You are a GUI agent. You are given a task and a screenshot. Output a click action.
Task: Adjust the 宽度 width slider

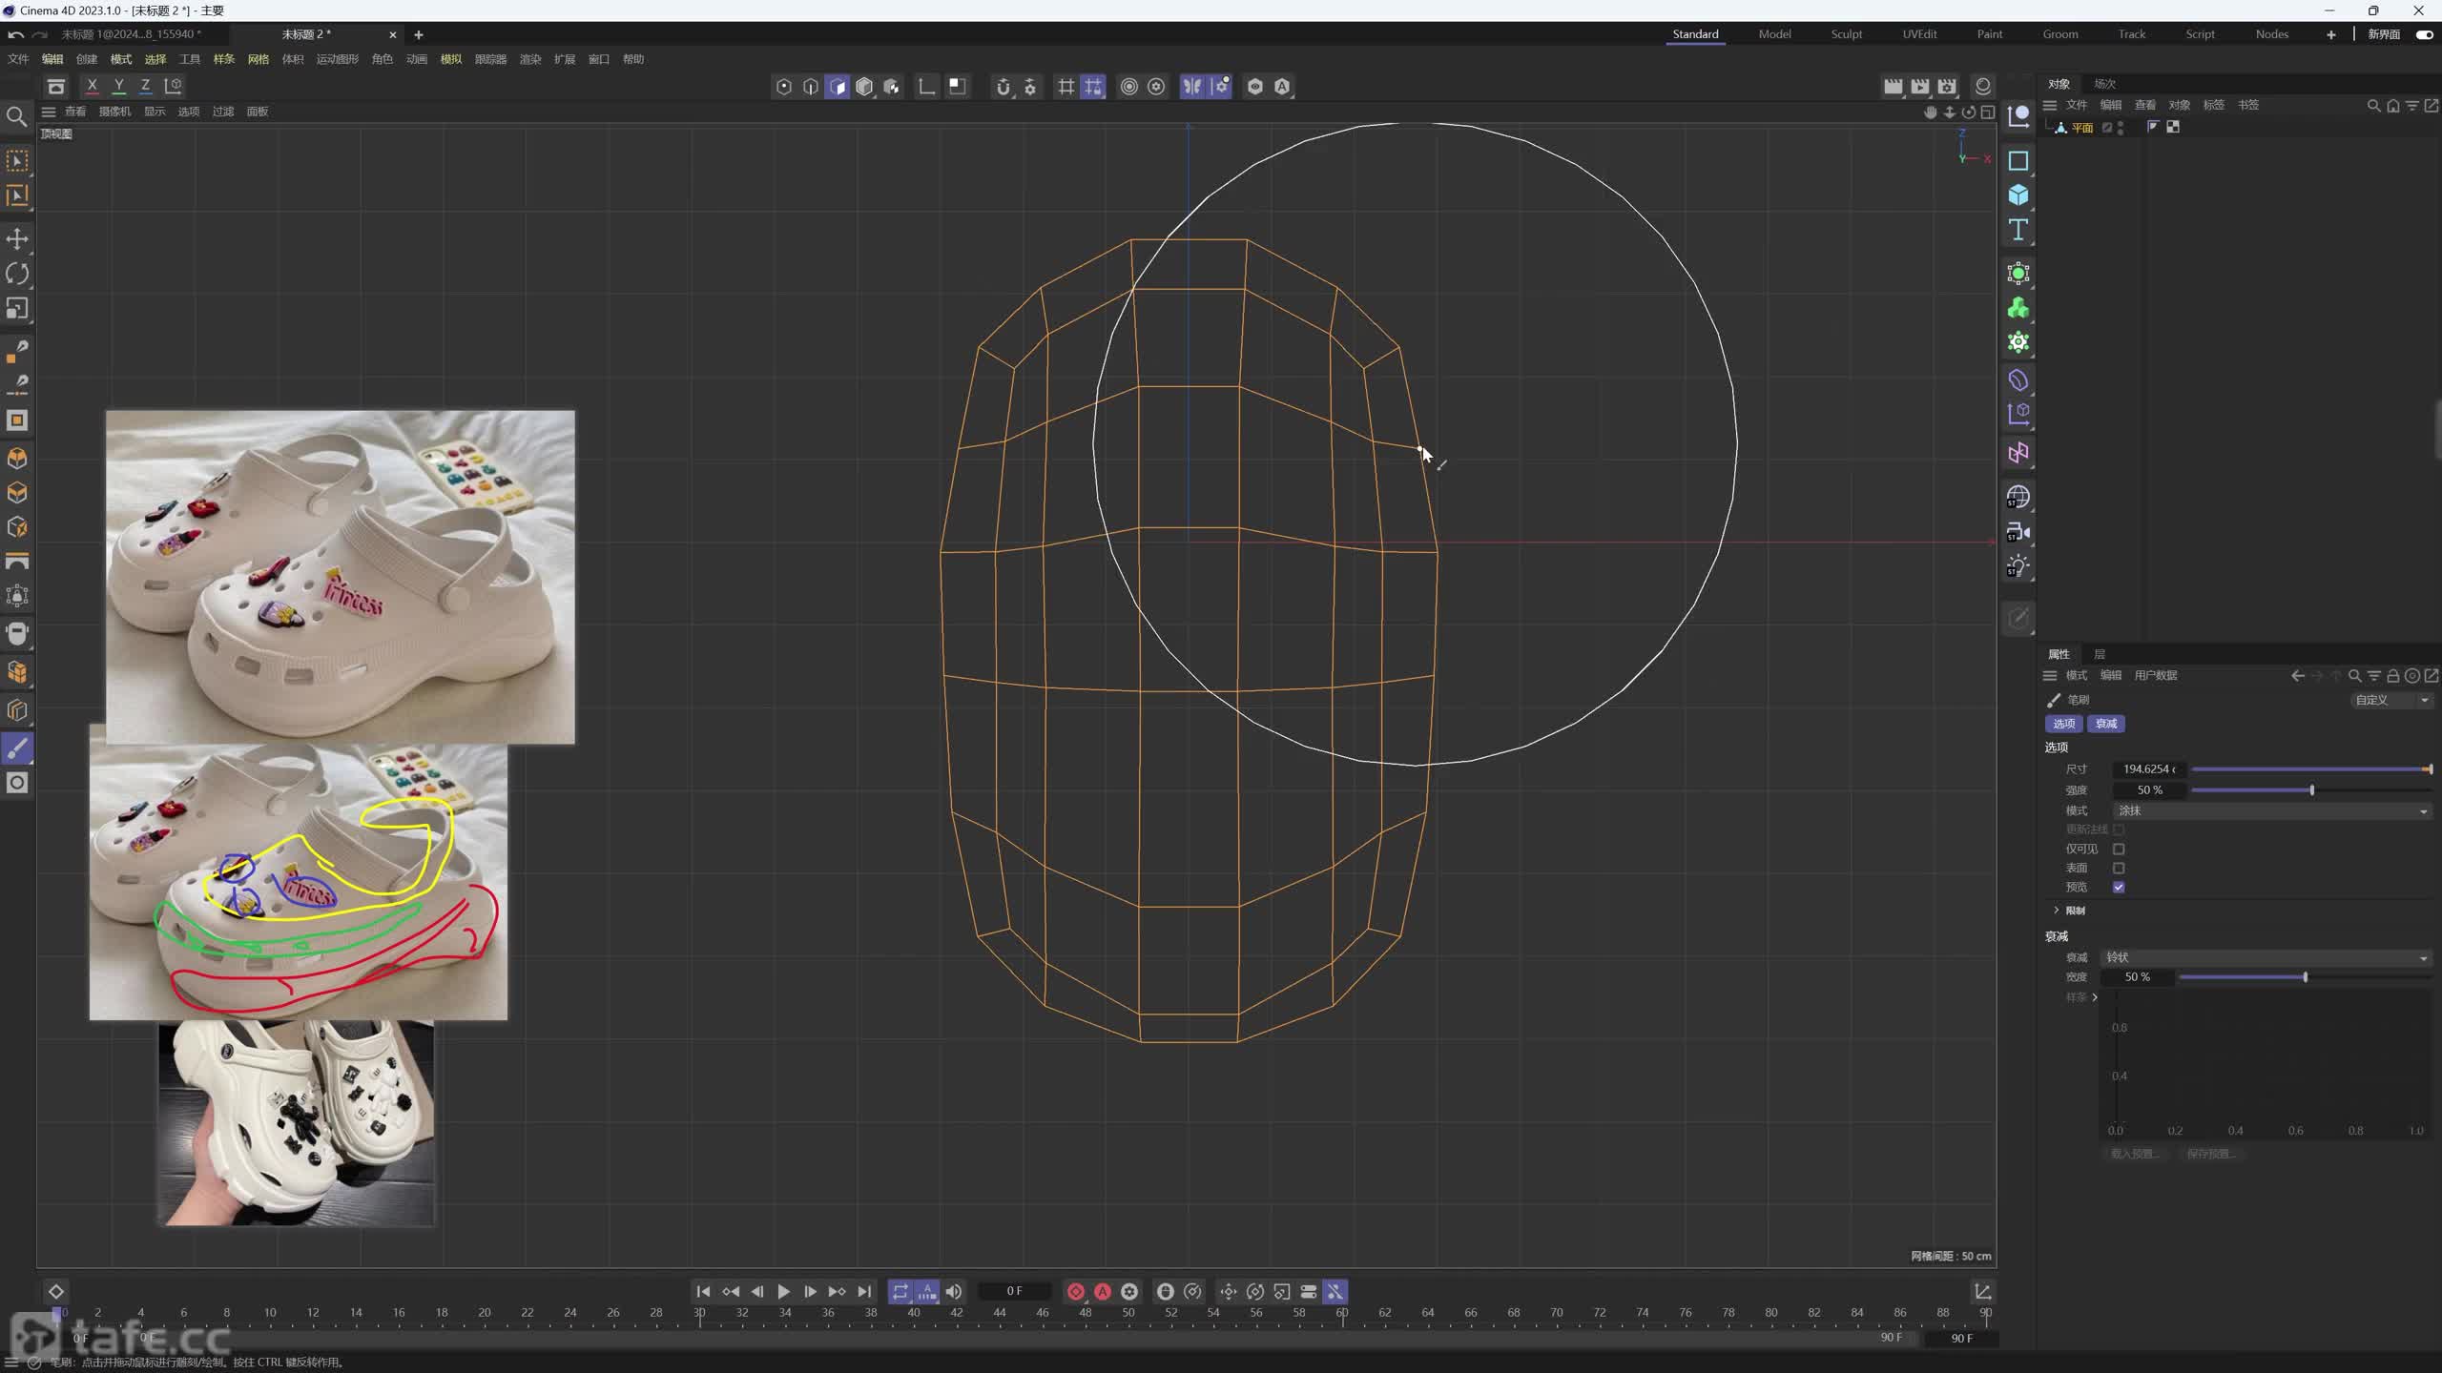pyautogui.click(x=2306, y=977)
